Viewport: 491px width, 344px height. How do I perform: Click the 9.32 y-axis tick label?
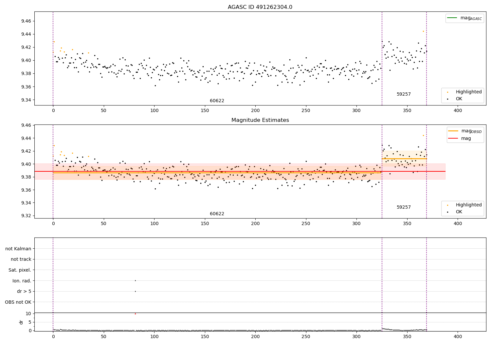point(26,216)
